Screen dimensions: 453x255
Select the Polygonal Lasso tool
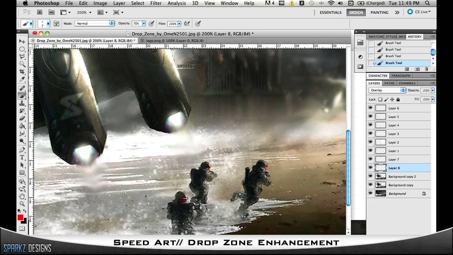(x=22, y=56)
